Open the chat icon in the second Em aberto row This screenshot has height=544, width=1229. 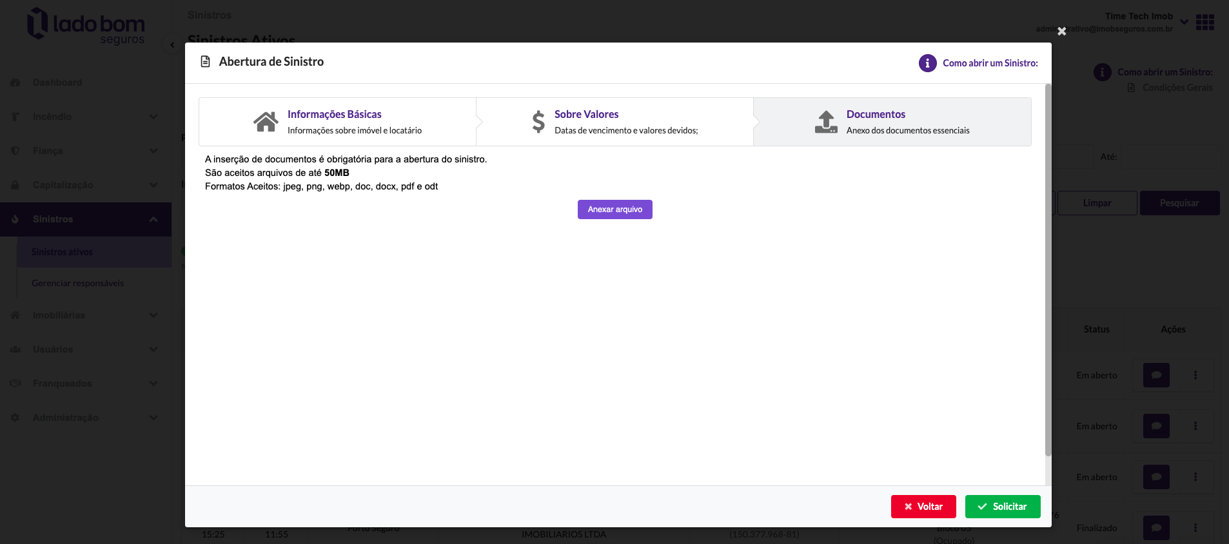pyautogui.click(x=1156, y=426)
